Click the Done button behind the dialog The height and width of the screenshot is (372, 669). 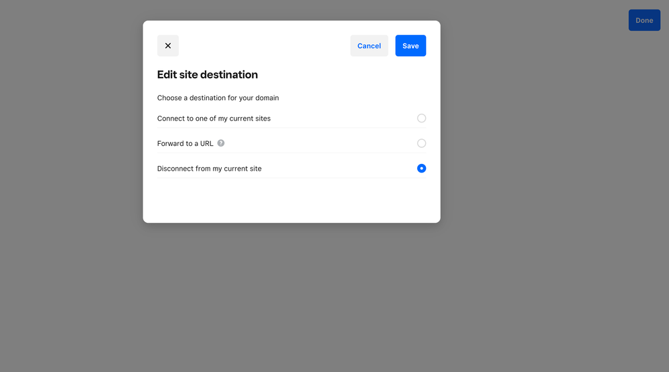[644, 20]
